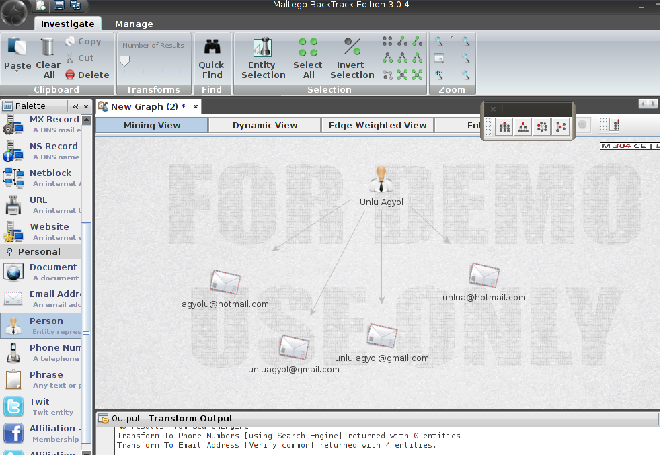Switch to Mining View
661x455 pixels.
click(152, 125)
